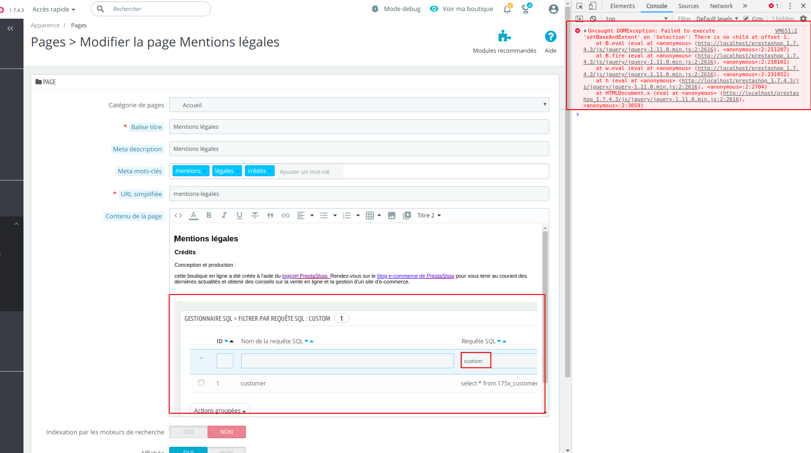Click the Balise titre field
The image size is (811, 453).
point(359,127)
